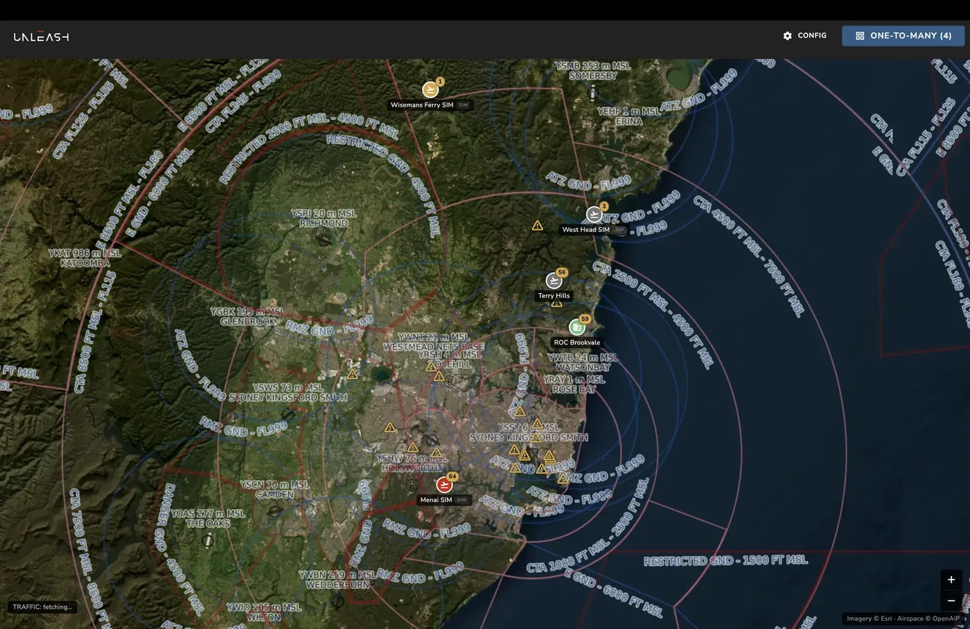Image resolution: width=970 pixels, height=629 pixels.
Task: Open the CONFIG settings
Action: pos(804,35)
